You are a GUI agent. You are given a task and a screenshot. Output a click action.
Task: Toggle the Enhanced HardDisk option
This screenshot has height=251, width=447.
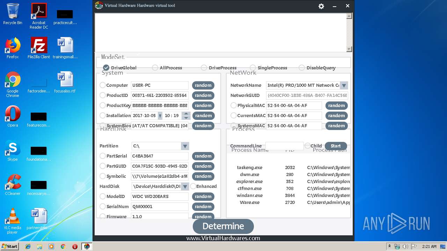tap(193, 186)
